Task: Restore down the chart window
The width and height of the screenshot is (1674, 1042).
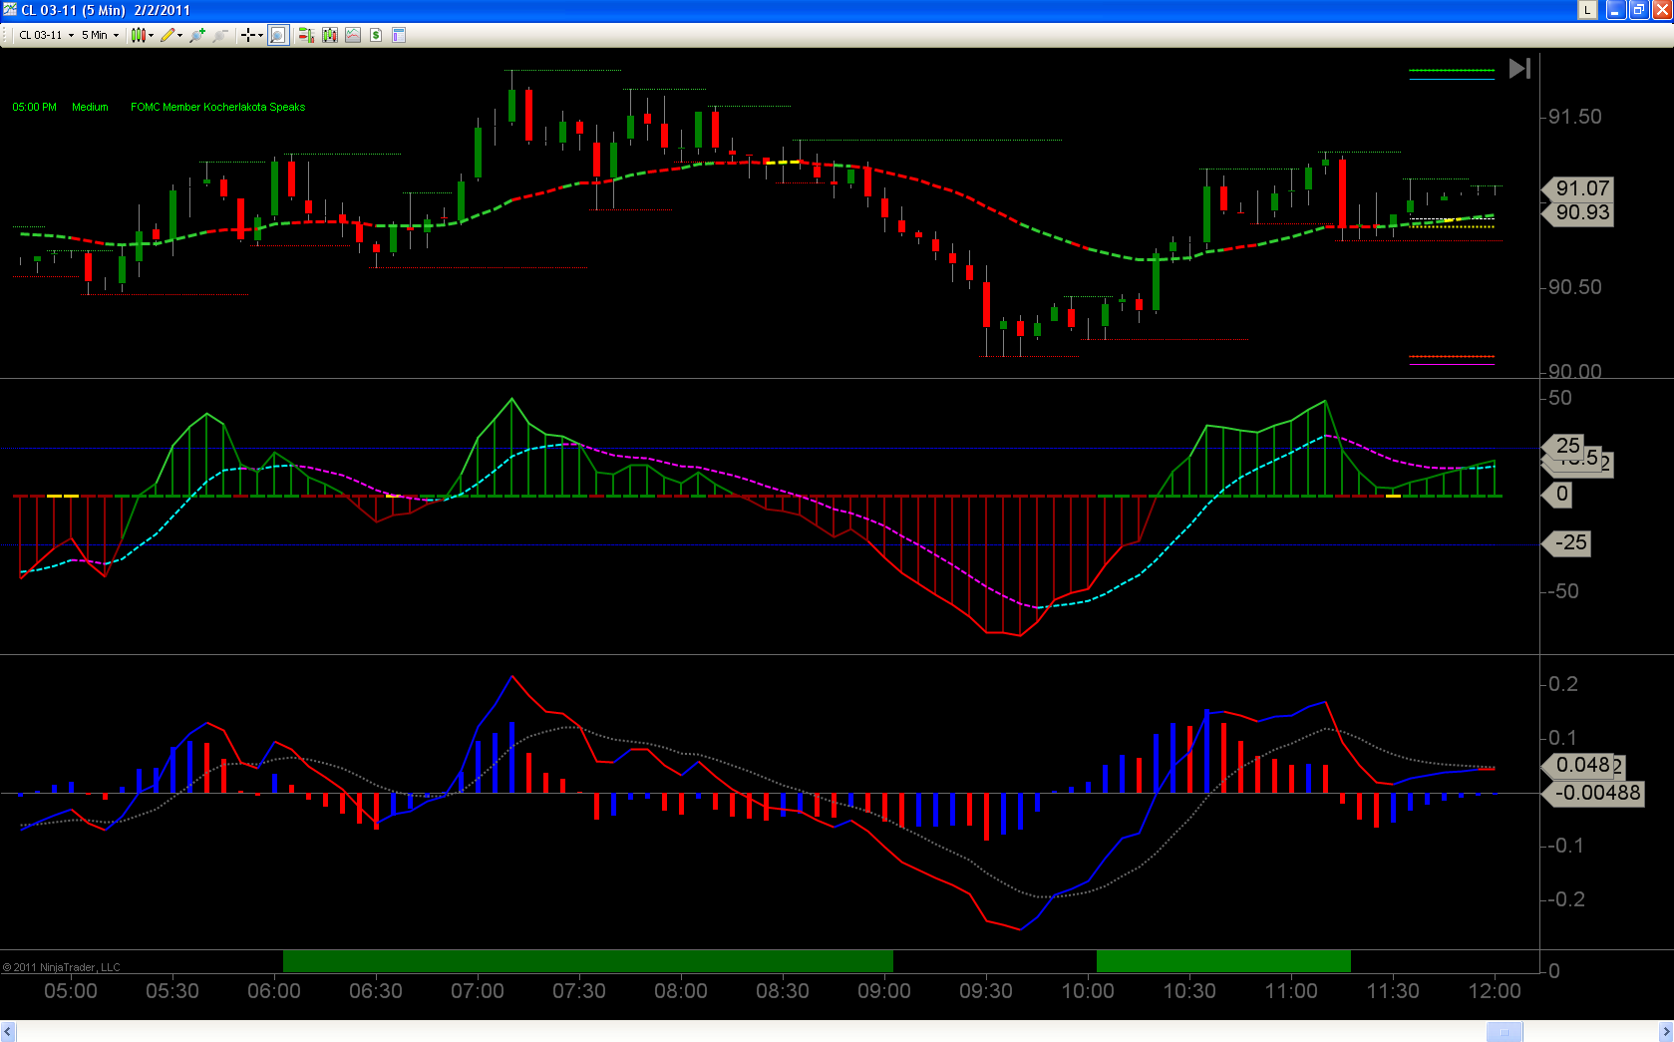Action: 1638,10
